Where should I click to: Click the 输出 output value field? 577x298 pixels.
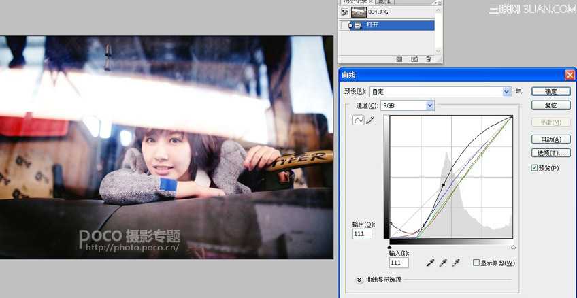362,234
